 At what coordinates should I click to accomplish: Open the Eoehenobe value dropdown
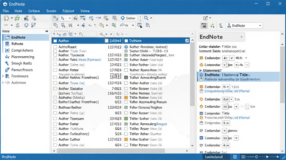[x=231, y=99]
